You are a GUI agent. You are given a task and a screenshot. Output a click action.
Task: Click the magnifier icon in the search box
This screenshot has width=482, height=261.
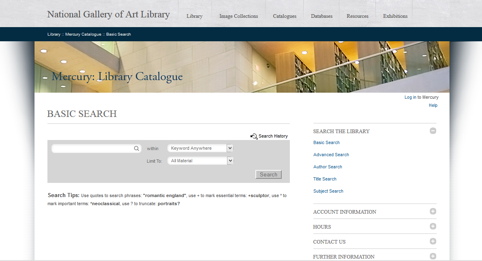pyautogui.click(x=137, y=149)
